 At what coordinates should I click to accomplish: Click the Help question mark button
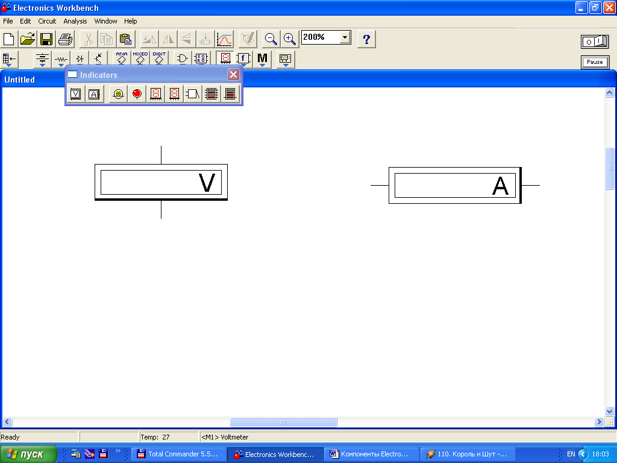[x=366, y=39]
